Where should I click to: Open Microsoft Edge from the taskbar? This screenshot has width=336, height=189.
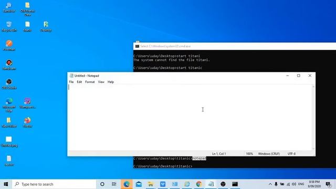(127, 184)
